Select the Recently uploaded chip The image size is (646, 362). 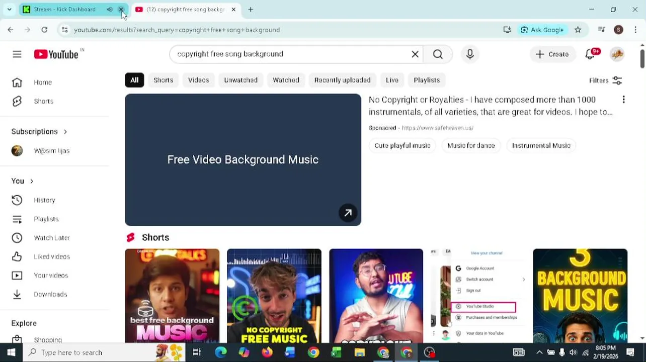click(x=342, y=80)
